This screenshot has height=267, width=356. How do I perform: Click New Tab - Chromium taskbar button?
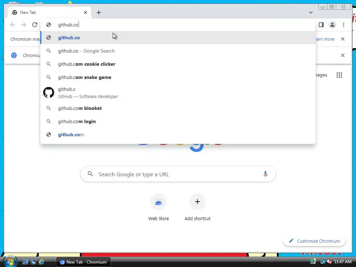point(83,262)
